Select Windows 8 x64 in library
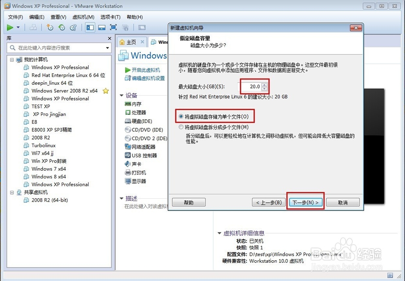 [49, 176]
